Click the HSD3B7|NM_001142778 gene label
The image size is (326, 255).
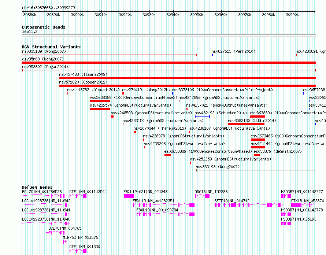point(302,210)
